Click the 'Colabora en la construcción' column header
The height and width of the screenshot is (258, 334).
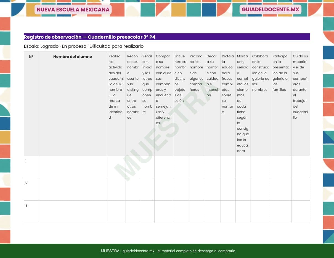(x=261, y=103)
